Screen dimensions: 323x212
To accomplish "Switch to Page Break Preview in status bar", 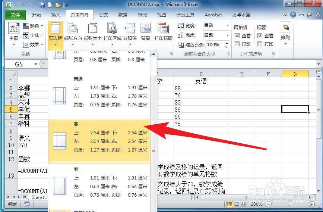I will tap(244, 205).
